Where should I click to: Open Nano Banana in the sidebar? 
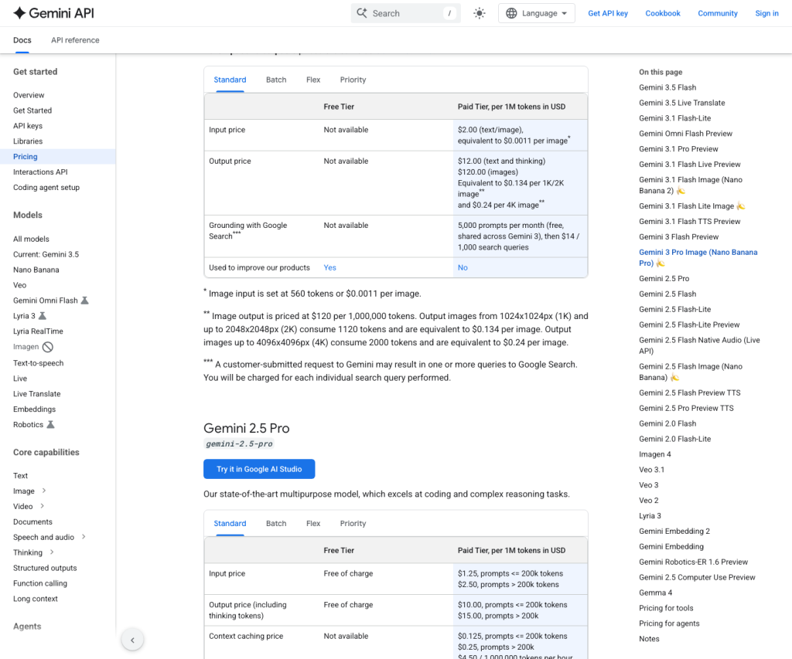click(36, 270)
